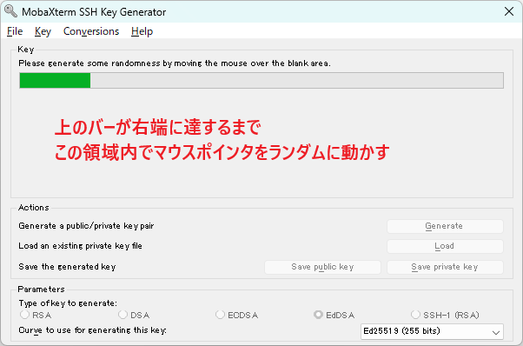
Task: Open the Key menu
Action: click(x=43, y=31)
